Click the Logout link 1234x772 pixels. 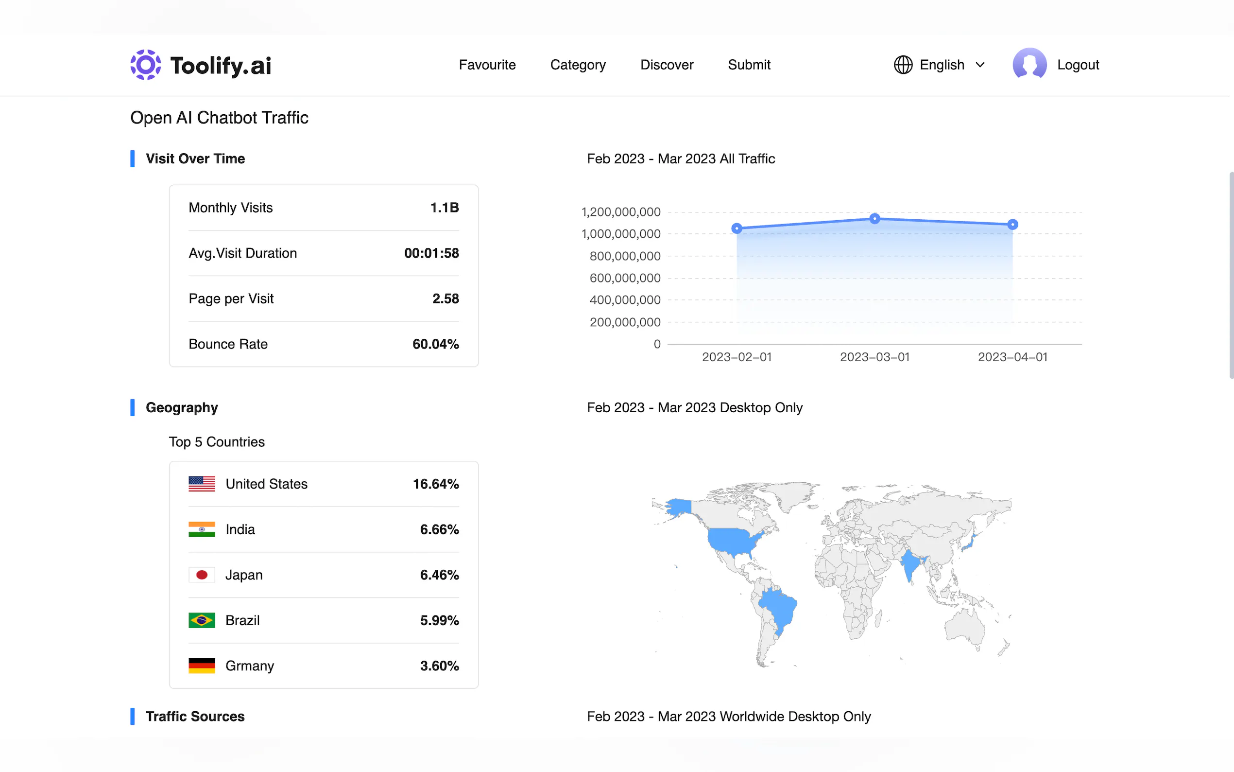(x=1078, y=65)
